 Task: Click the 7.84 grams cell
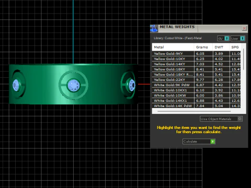coord(203,105)
